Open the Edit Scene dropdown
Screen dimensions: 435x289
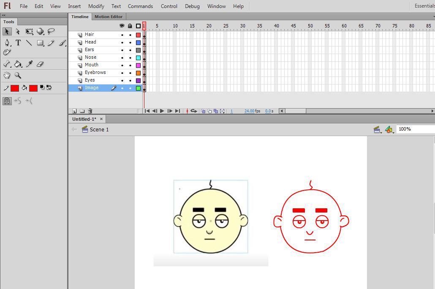(x=377, y=130)
